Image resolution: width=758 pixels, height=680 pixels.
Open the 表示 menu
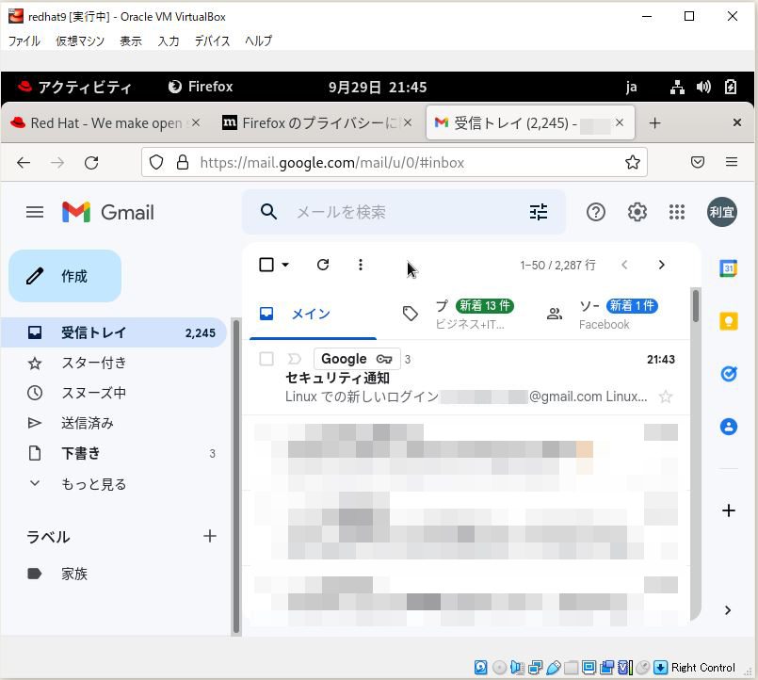(x=131, y=40)
